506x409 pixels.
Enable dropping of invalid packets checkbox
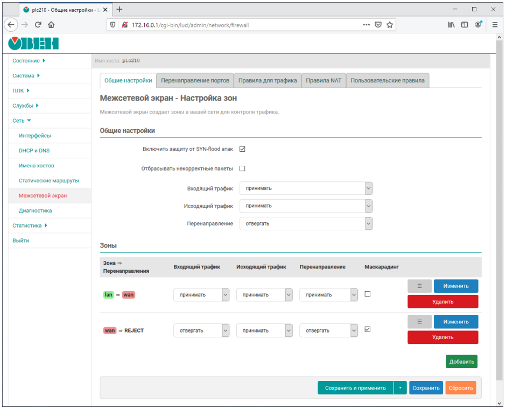tap(242, 168)
